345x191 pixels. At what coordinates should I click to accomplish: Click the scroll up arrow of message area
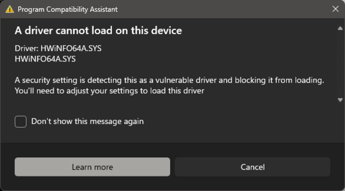(x=340, y=28)
